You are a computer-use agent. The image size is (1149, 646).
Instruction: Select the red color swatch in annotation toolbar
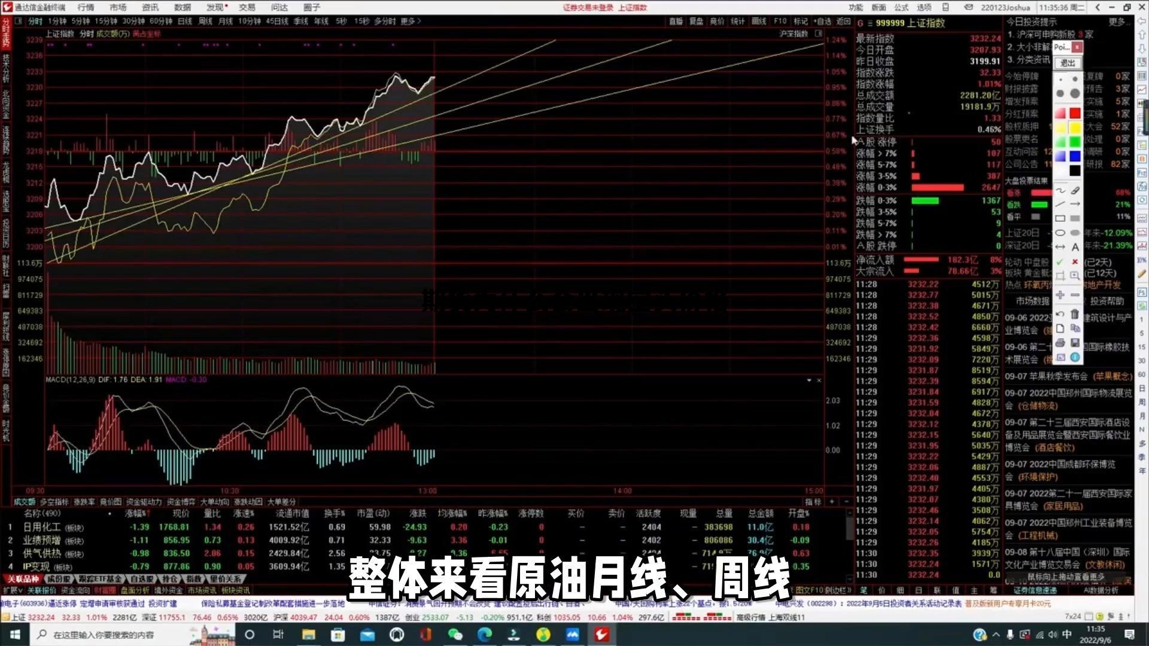coord(1075,114)
